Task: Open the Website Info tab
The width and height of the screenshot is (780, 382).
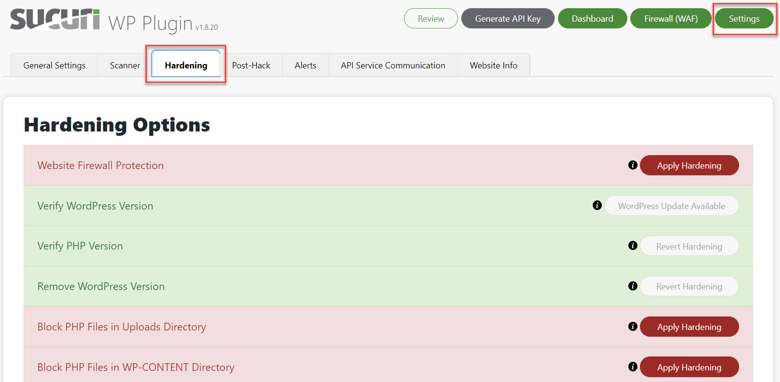Action: point(494,65)
